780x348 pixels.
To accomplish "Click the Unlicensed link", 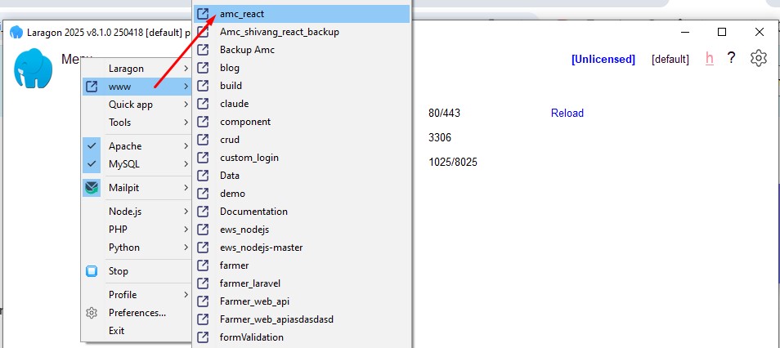I will (603, 59).
